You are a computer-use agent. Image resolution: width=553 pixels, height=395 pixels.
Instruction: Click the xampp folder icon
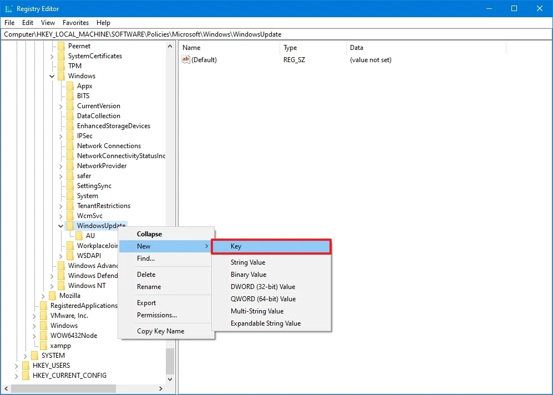(x=44, y=346)
